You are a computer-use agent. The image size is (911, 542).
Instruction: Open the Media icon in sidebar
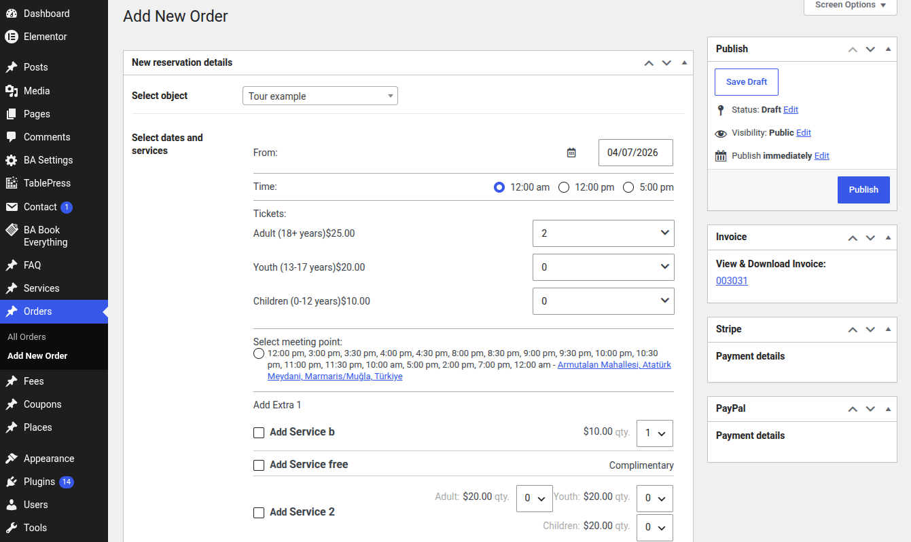12,91
